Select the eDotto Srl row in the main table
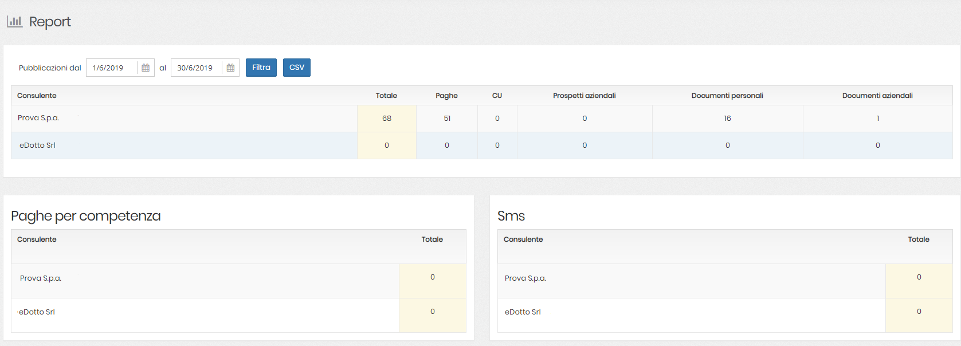 [x=37, y=146]
